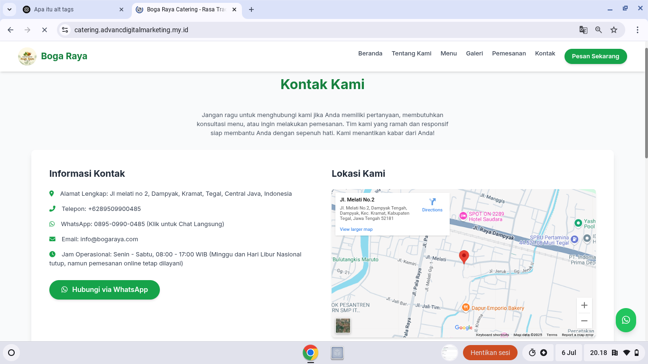Zoom in the map with the plus control
648x364 pixels.
click(x=584, y=305)
